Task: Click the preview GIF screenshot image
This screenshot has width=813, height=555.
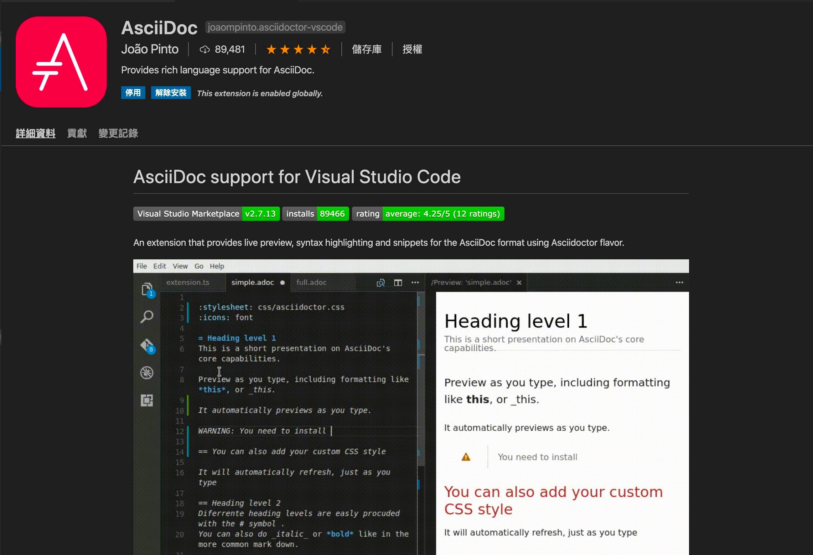Action: 411,407
